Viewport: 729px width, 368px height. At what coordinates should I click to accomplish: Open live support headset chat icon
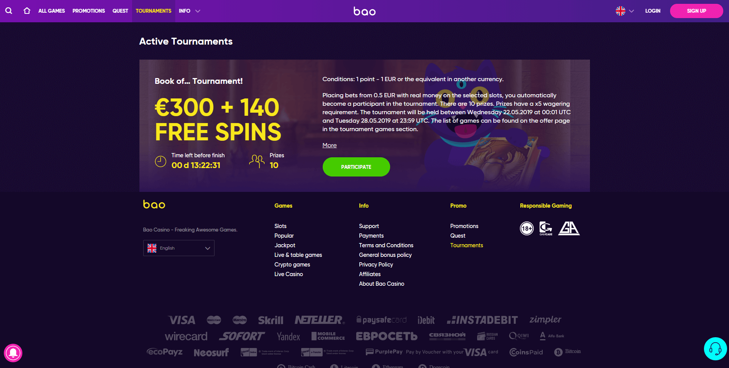point(715,349)
